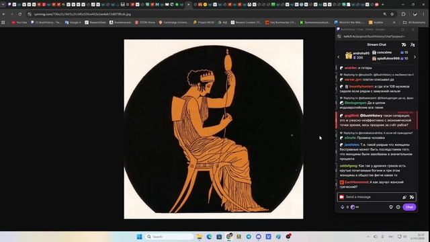Open the Audible bookmark

(376, 22)
